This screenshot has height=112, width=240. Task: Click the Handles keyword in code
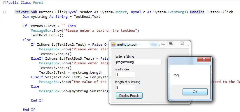197,12
